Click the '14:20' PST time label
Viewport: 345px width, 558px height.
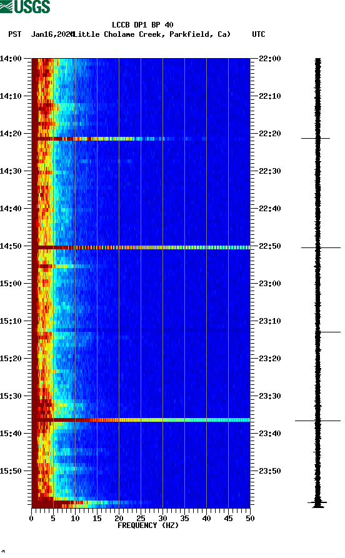click(x=11, y=134)
